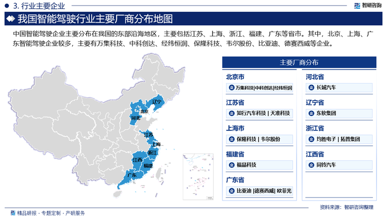
Task: Click the enterprise icon next to 保隆科技
Action: (232, 139)
